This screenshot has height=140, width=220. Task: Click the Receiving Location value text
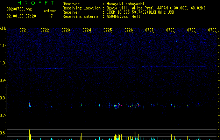pyautogui.click(x=156, y=8)
